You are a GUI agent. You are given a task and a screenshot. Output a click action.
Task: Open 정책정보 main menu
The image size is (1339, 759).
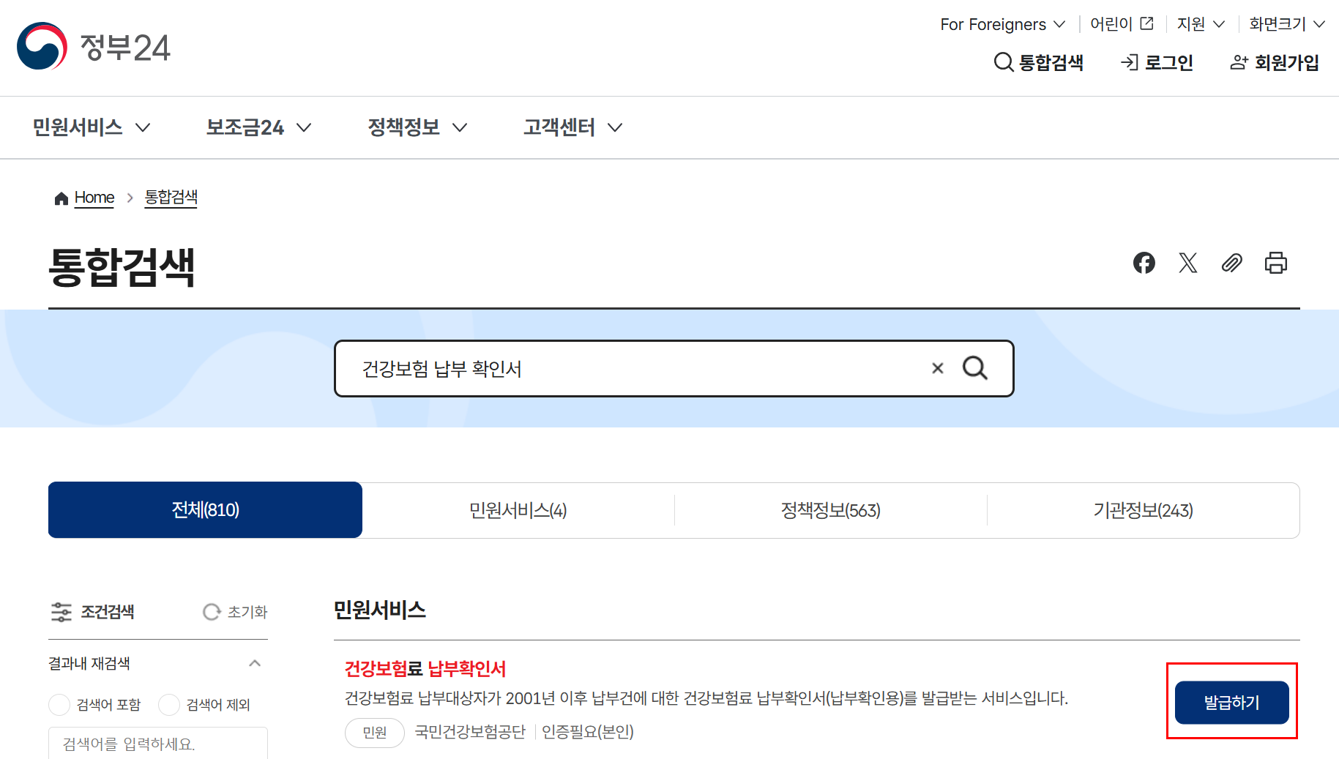417,127
